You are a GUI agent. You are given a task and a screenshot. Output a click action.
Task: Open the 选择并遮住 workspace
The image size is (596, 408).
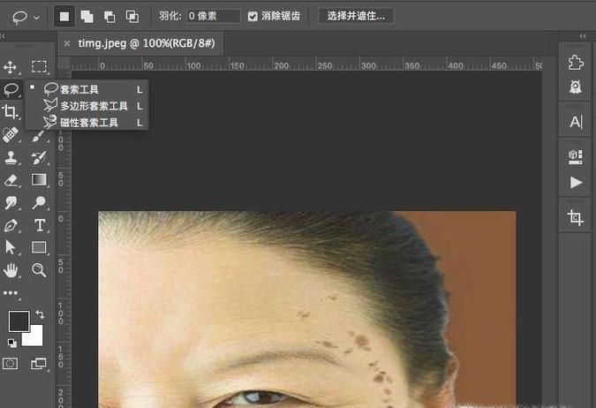(x=356, y=16)
